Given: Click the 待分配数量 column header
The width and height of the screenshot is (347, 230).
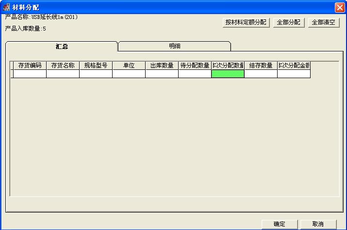Looking at the screenshot, I should [x=195, y=66].
